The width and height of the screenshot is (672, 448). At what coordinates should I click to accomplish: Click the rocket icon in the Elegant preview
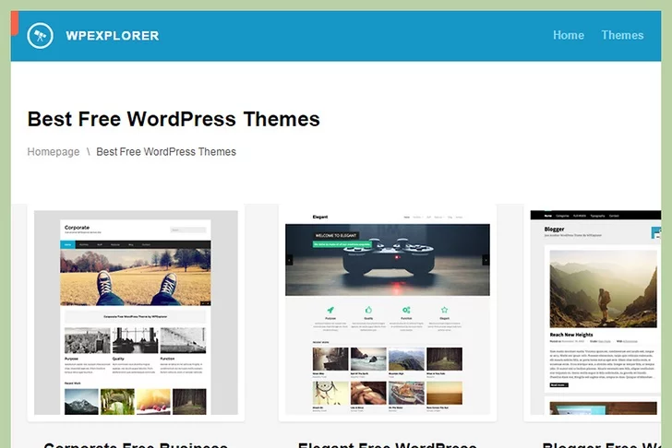[330, 311]
